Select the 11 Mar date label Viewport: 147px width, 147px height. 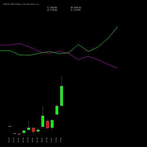click(51, 140)
